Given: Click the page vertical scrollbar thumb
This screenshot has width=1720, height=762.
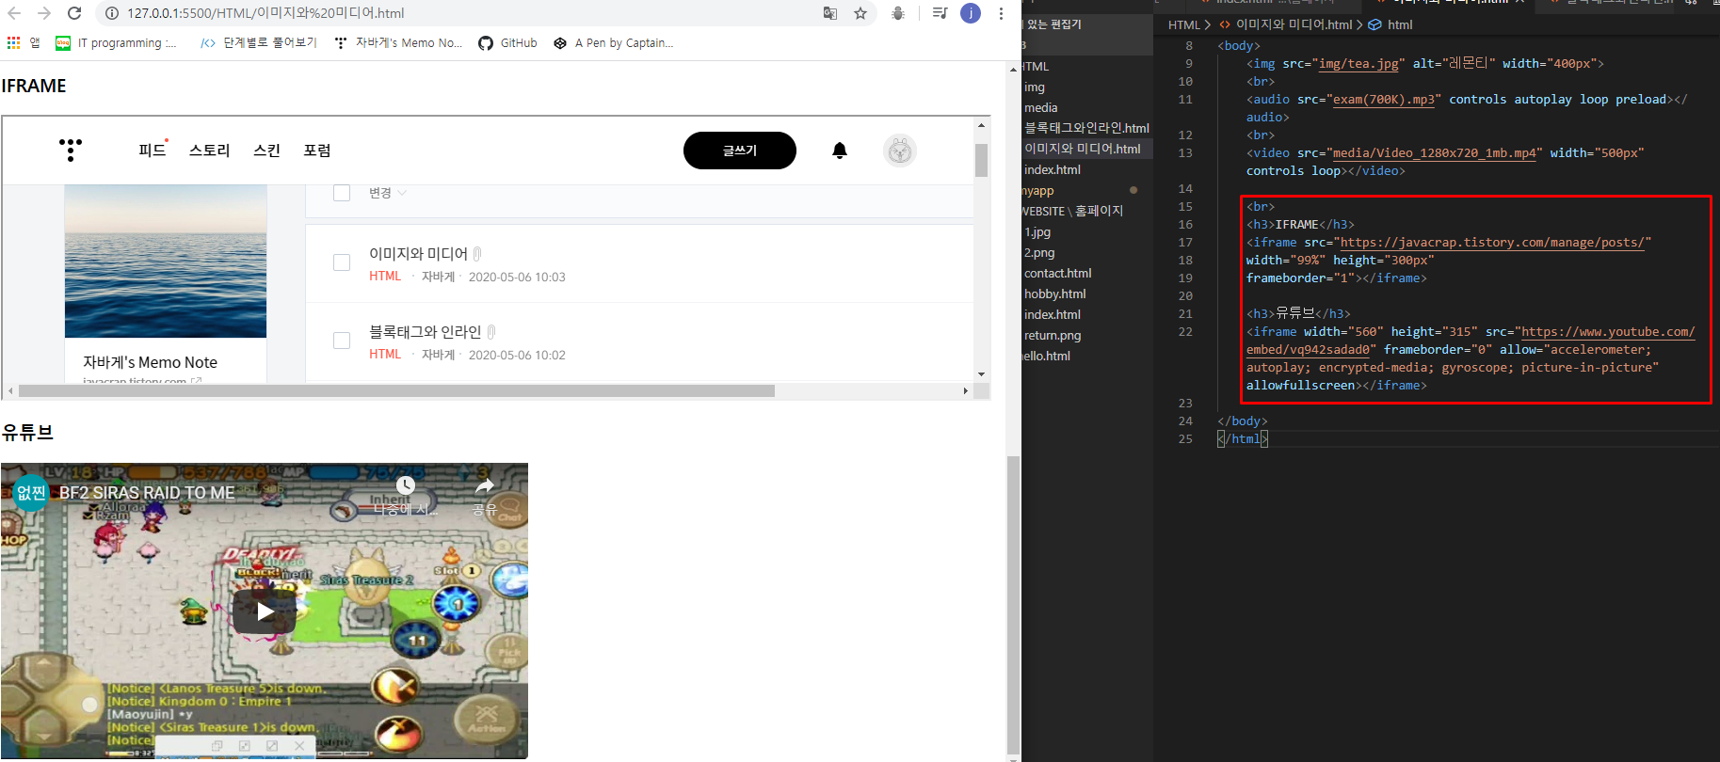Looking at the screenshot, I should point(1013,604).
